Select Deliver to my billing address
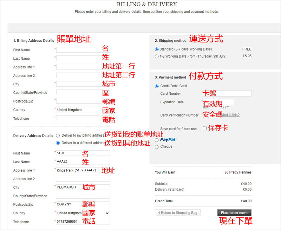This screenshot has height=230, width=281. tap(58, 136)
